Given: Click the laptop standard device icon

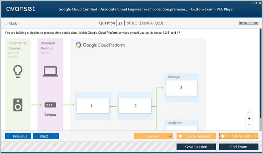Looking at the screenshot, I should [50, 71].
